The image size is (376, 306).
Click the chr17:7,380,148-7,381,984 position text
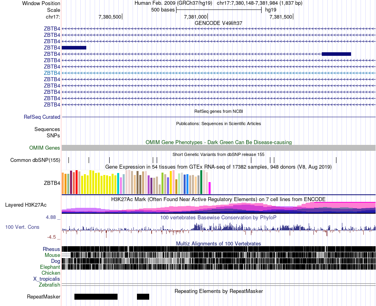[x=260, y=3]
